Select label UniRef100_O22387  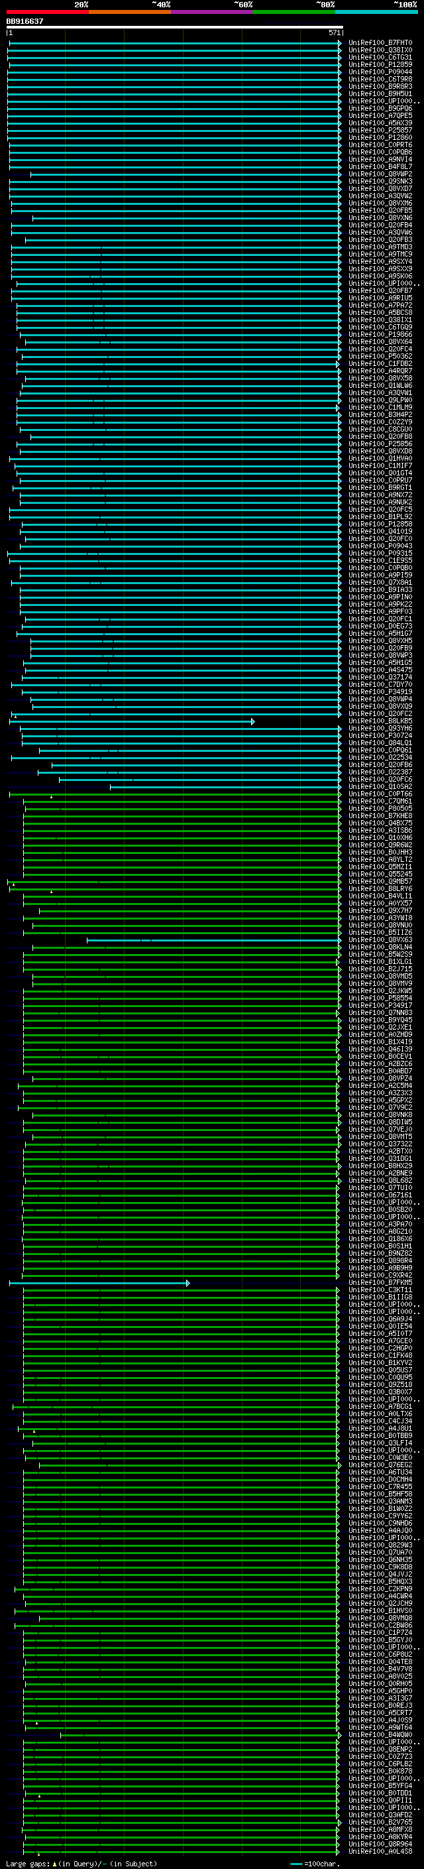[380, 772]
